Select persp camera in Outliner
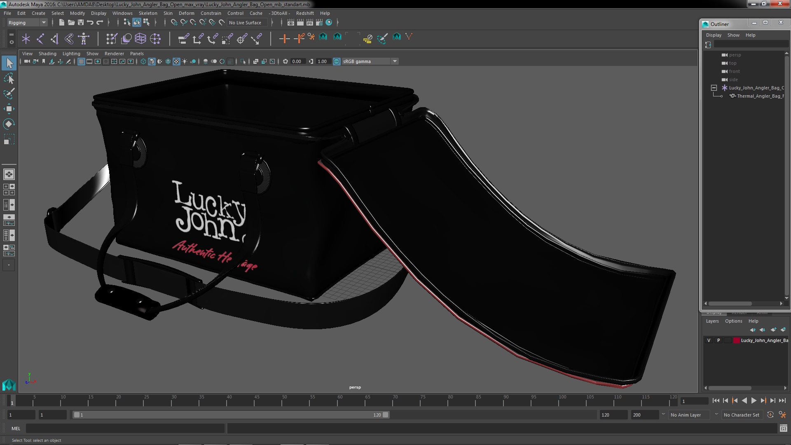The image size is (791, 445). point(735,55)
